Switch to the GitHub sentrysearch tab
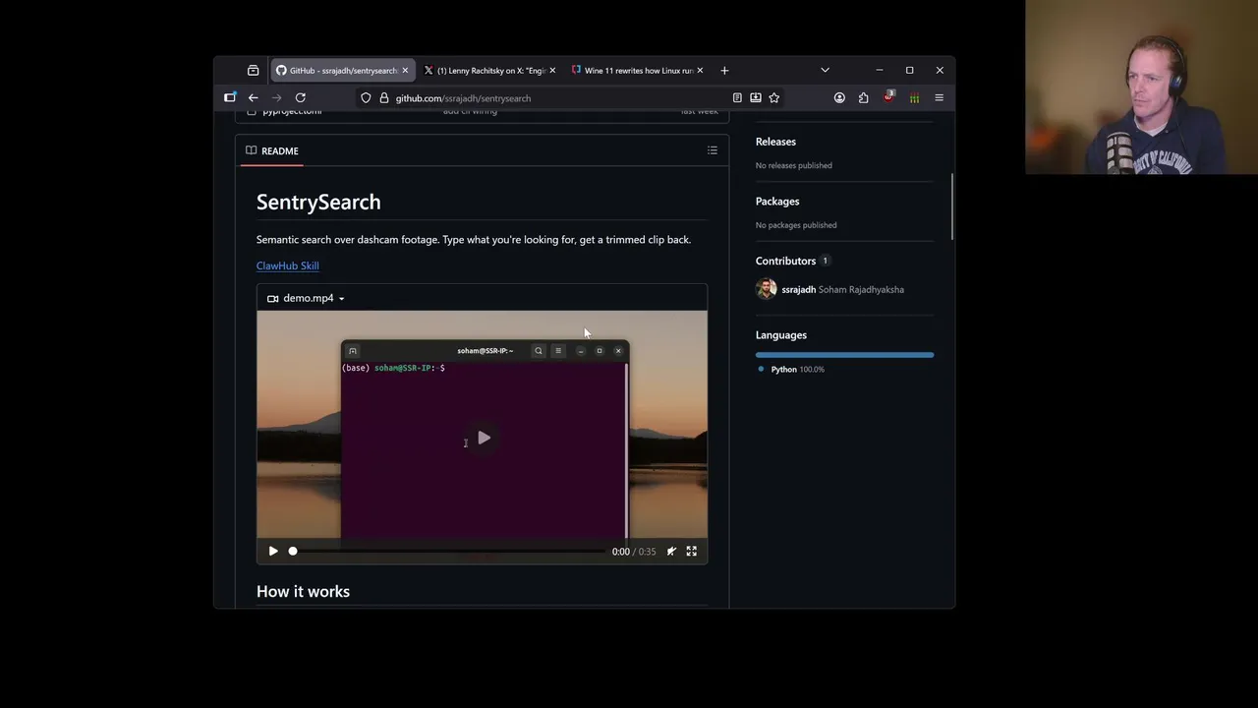Screen dimensions: 1258x708 coord(343,70)
